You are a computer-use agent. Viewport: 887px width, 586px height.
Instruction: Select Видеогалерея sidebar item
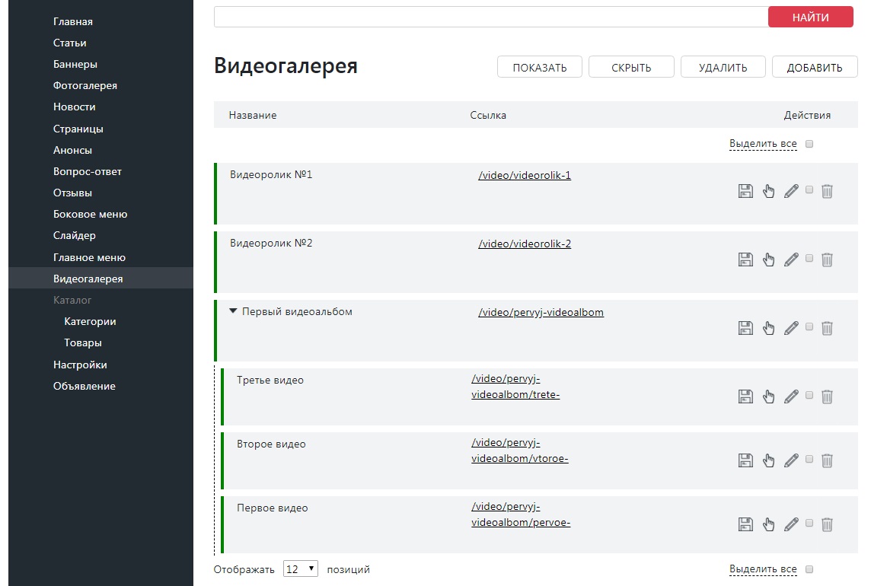click(88, 279)
